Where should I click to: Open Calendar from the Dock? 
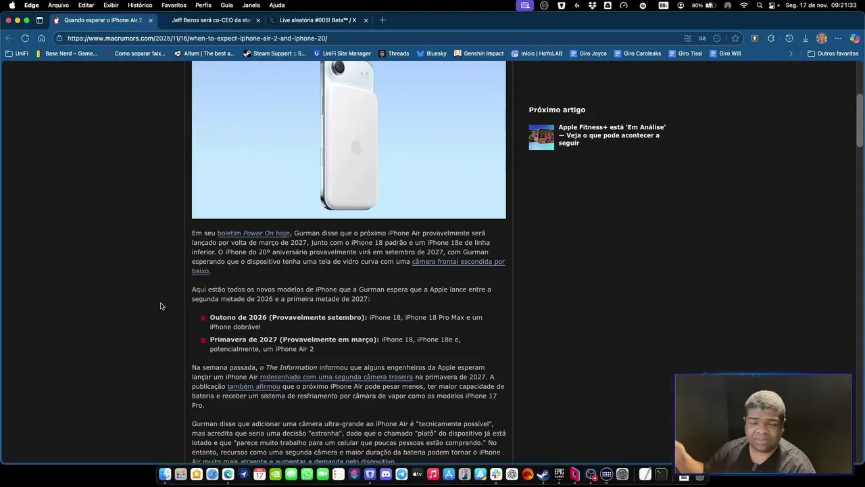point(259,475)
